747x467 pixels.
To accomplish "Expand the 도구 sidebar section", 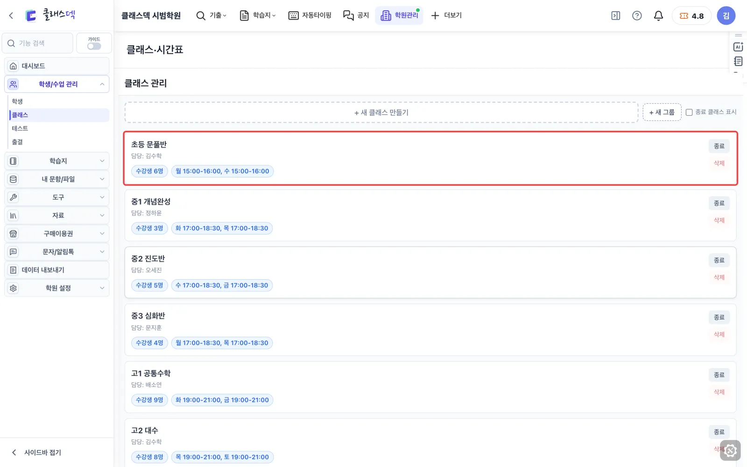I will pos(57,197).
